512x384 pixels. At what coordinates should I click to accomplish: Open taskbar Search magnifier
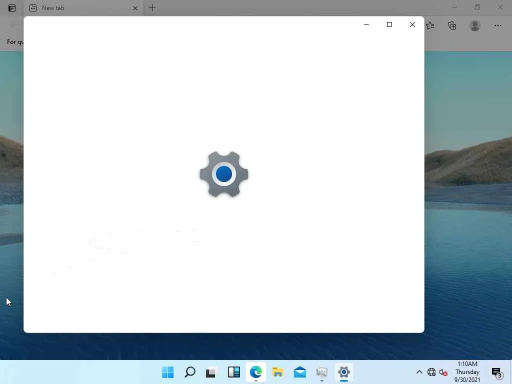tap(189, 372)
